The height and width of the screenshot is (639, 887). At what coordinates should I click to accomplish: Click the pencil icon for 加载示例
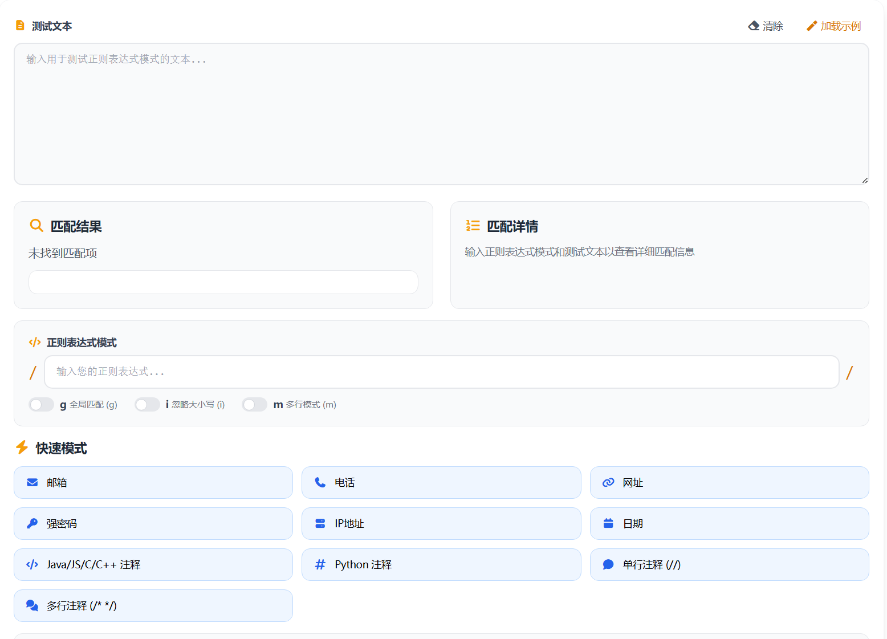[811, 26]
